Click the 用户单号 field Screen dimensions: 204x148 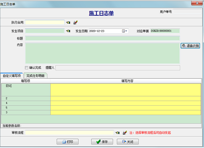187,12
